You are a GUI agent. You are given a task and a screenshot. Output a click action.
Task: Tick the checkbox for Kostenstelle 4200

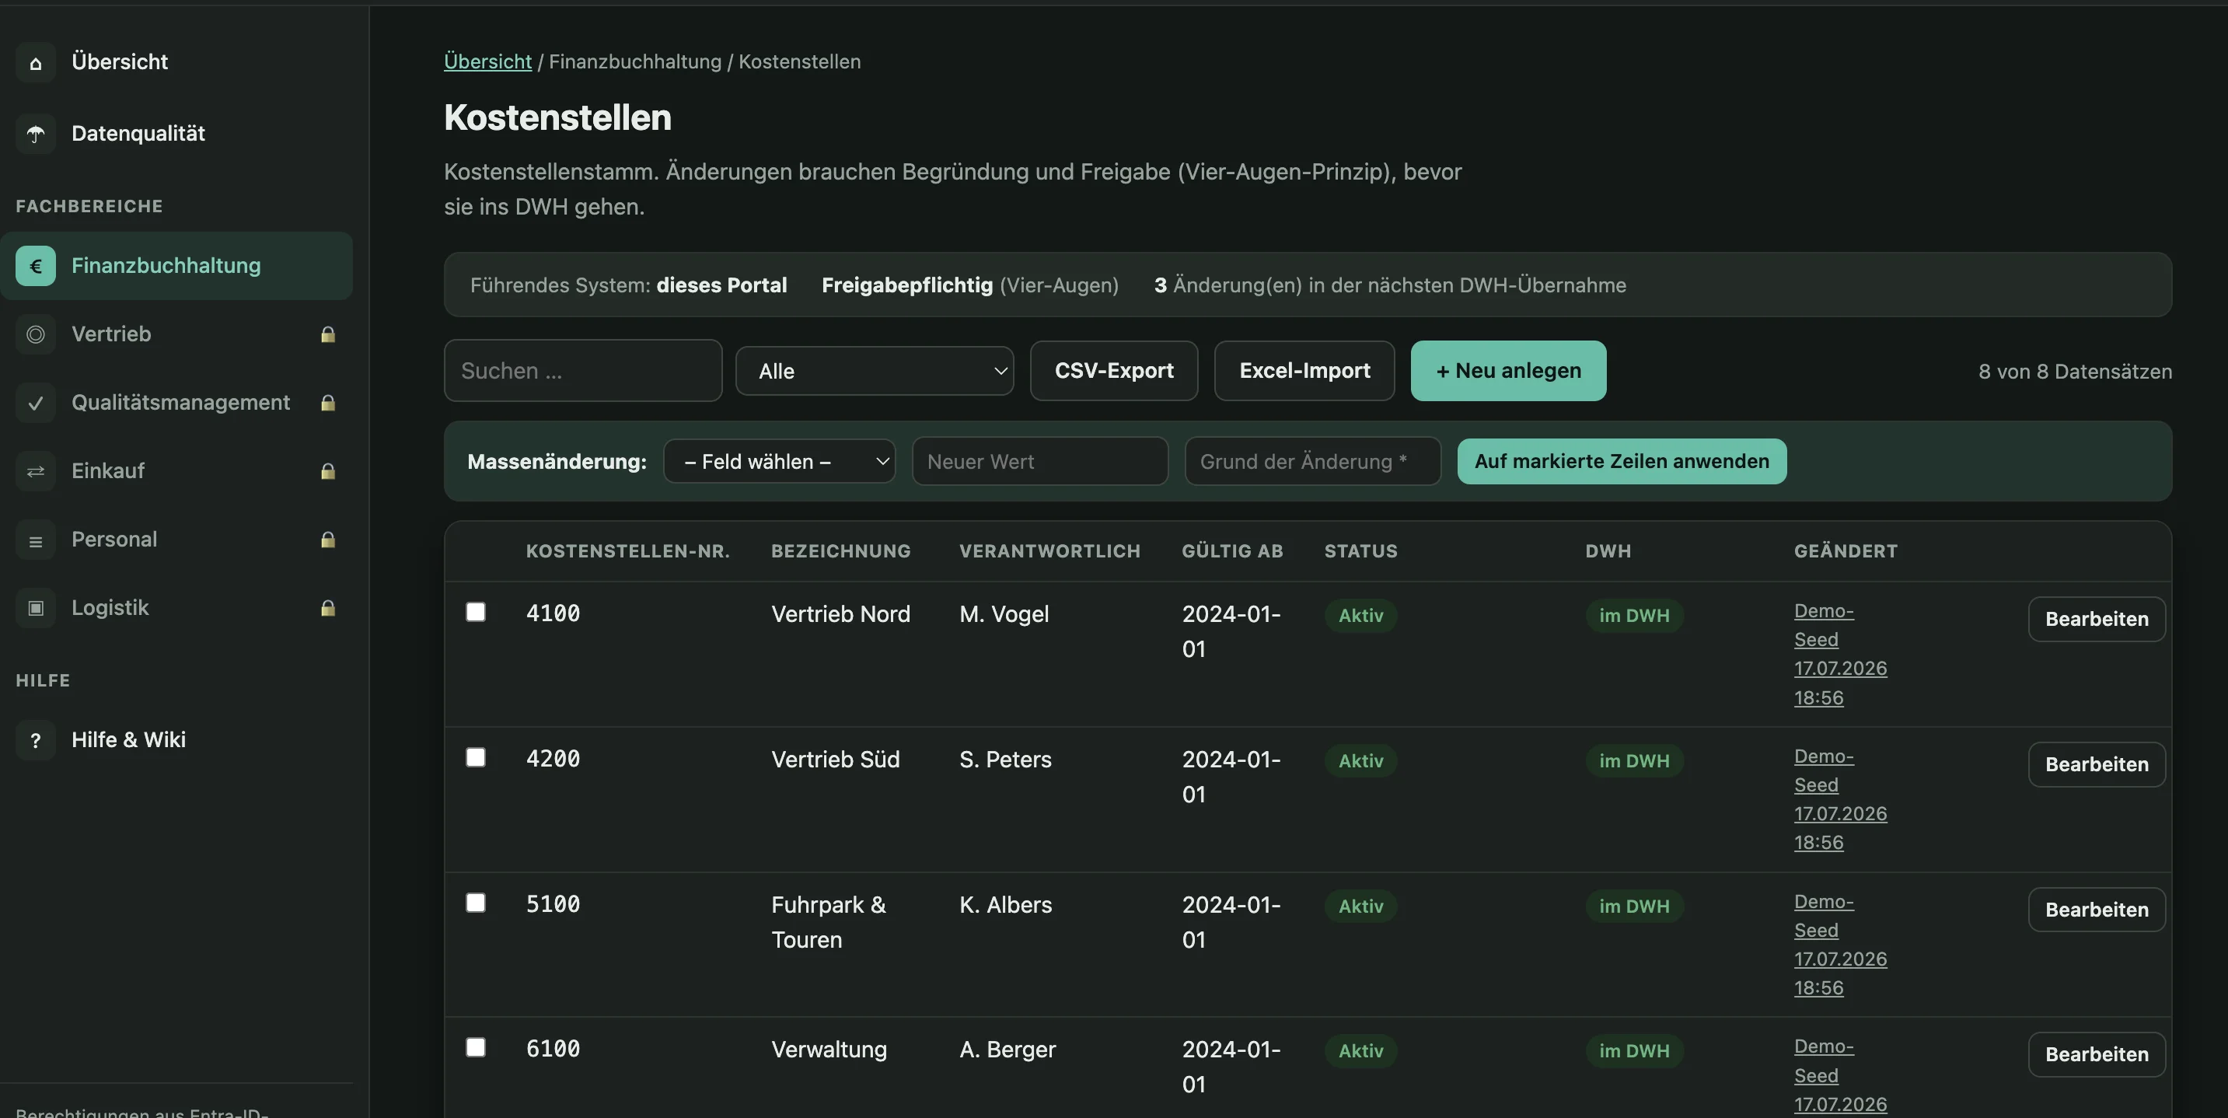(x=476, y=757)
